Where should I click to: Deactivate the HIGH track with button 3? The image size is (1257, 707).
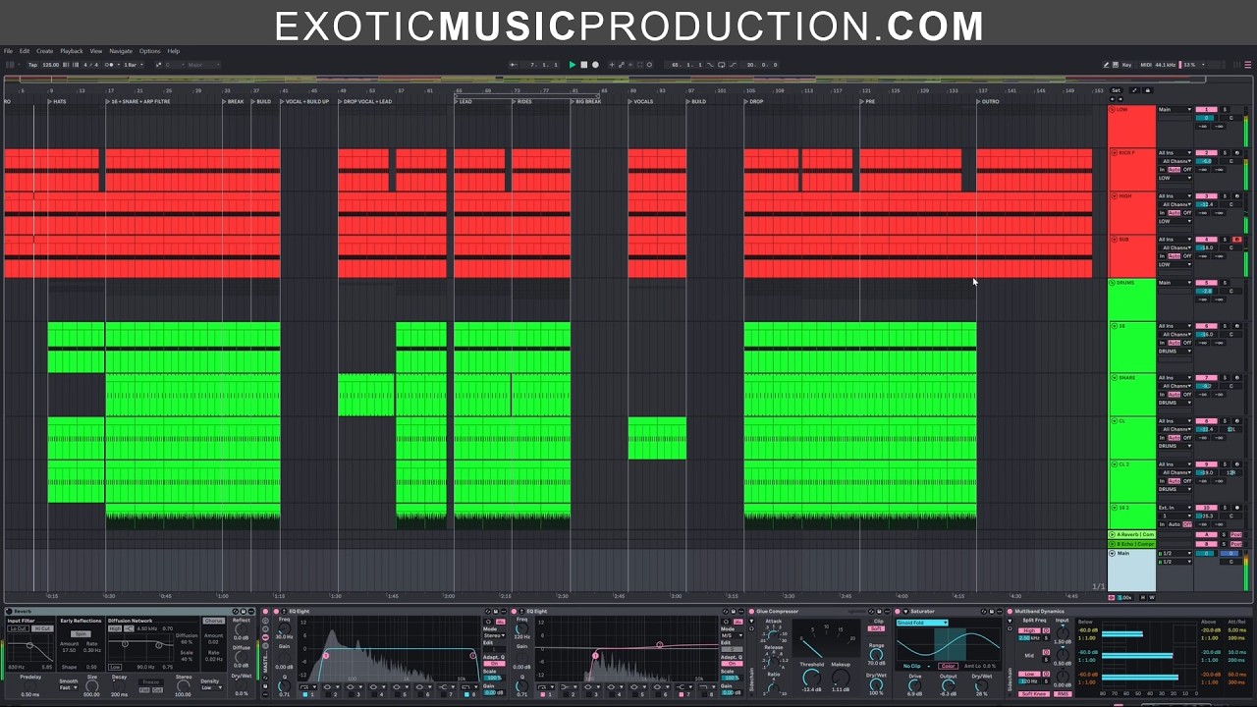click(1206, 196)
